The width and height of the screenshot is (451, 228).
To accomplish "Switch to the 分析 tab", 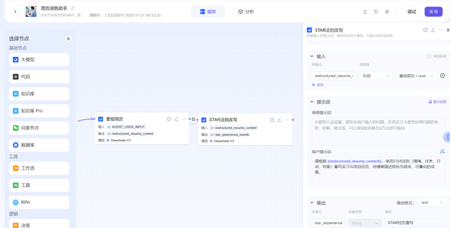I will (246, 12).
